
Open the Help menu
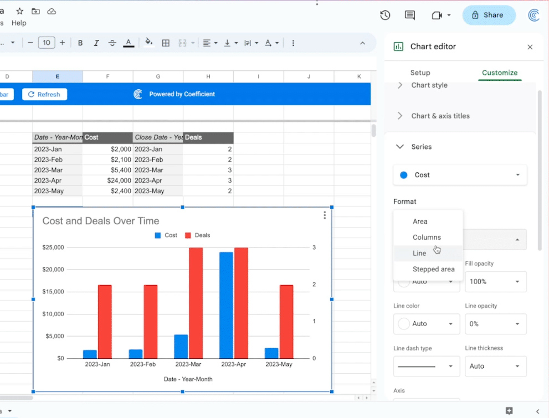19,23
